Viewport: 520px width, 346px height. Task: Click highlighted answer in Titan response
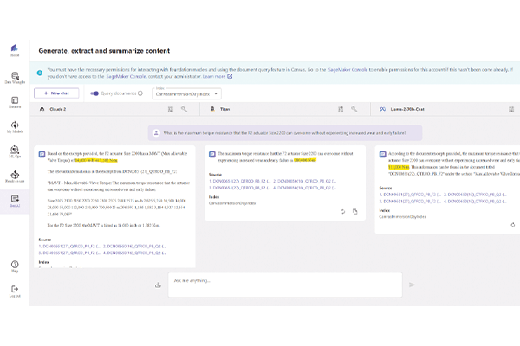tap(305, 160)
